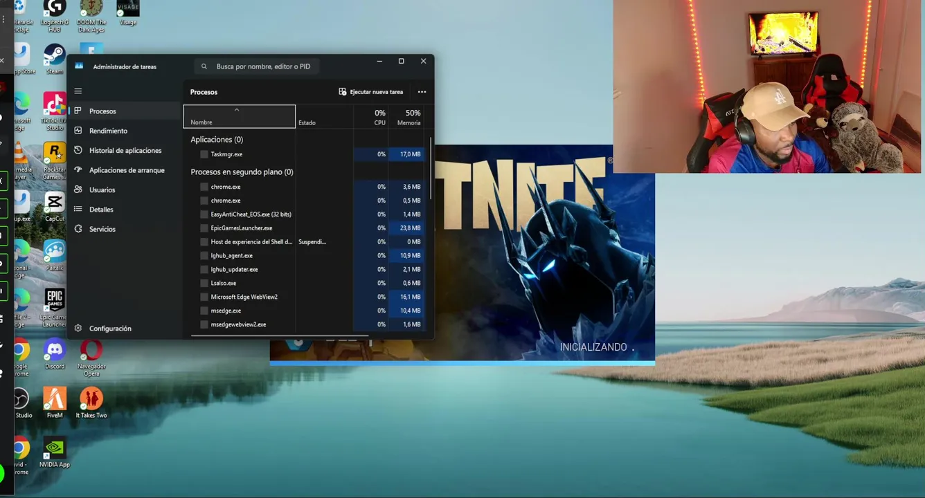Select the Procesos tab in sidebar
This screenshot has width=925, height=498.
click(x=124, y=111)
